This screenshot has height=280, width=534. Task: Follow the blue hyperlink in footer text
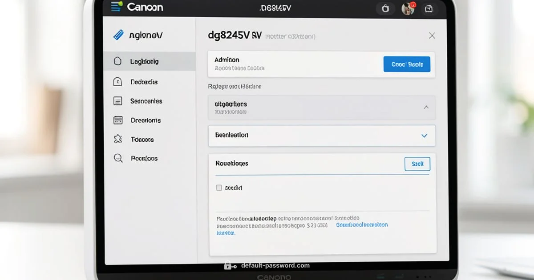click(x=361, y=225)
